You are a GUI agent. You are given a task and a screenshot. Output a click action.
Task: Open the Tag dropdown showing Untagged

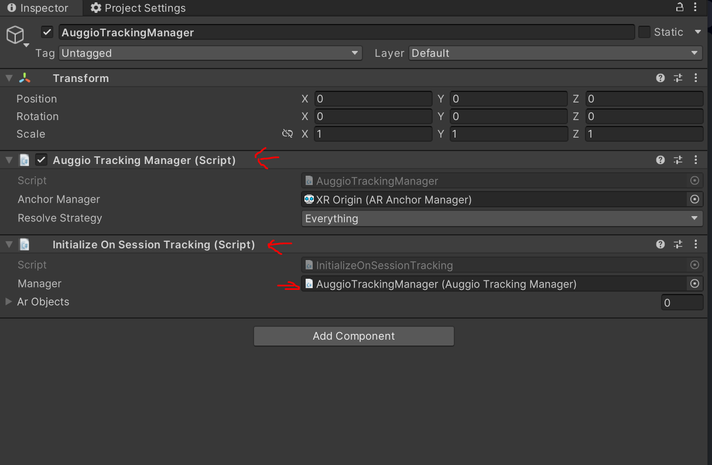(210, 53)
